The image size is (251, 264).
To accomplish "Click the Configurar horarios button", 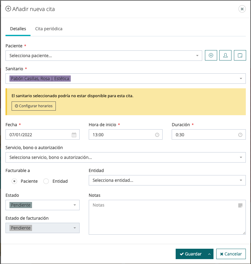I will tap(34, 106).
